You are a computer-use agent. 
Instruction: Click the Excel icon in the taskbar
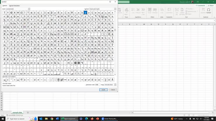pyautogui.click(x=63, y=119)
